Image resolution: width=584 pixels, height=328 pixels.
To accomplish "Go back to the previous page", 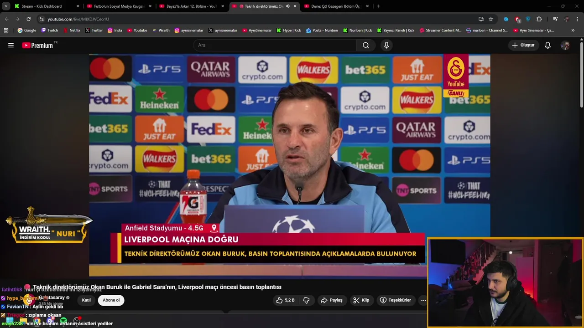I will 6,19.
